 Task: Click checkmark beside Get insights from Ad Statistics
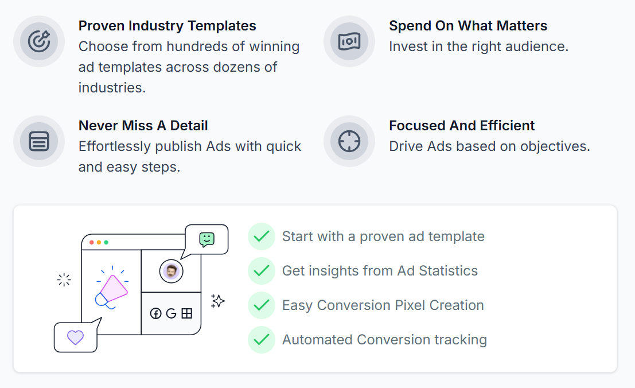pos(262,271)
